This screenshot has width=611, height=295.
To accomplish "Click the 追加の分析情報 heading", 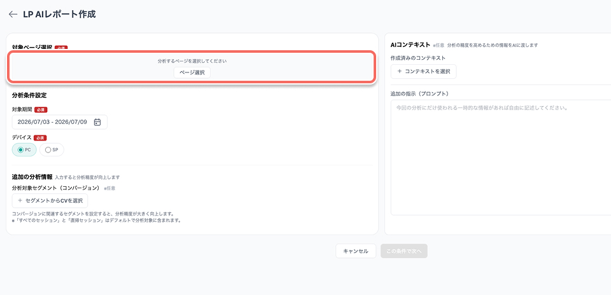I will (x=32, y=177).
